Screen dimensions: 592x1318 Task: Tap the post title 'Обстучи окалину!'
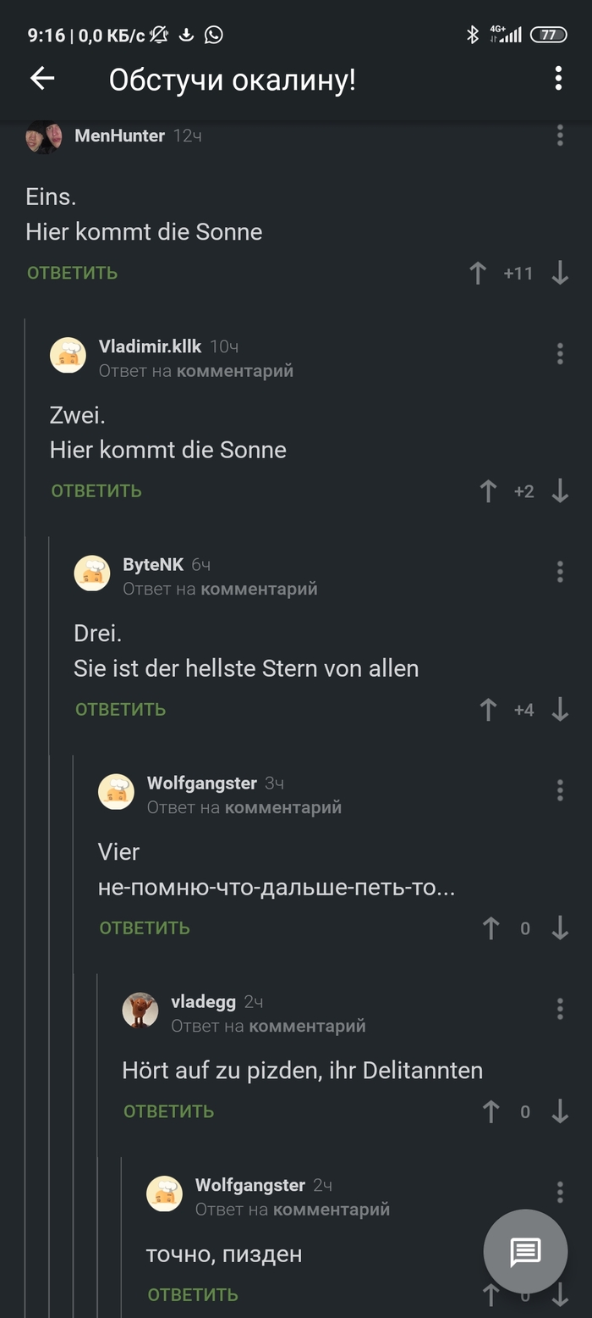232,78
